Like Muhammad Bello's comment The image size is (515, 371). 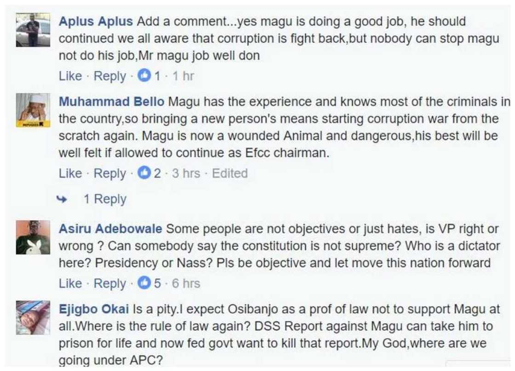point(70,173)
